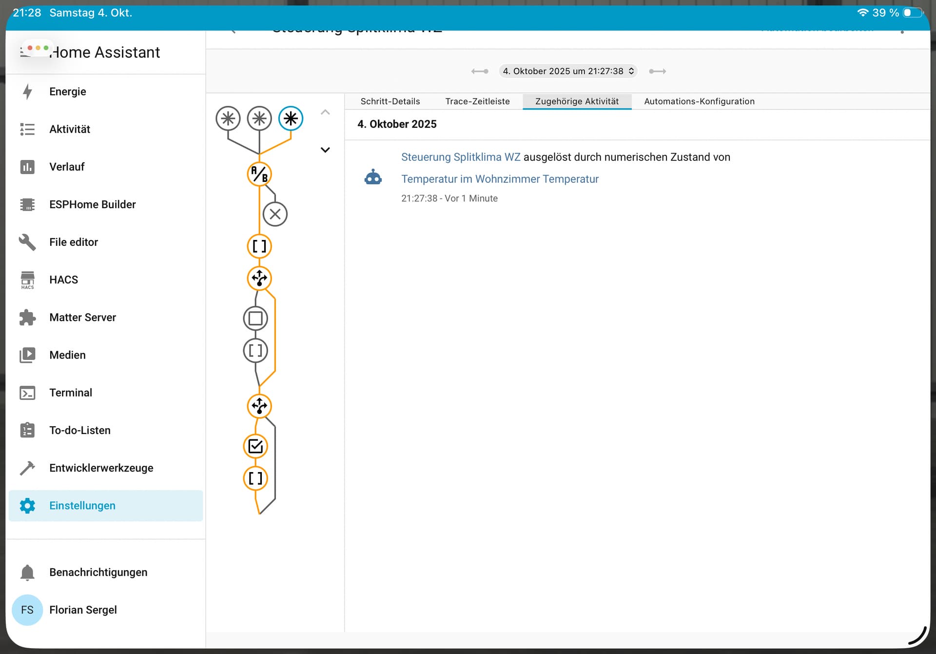Open ESPHome Builder from sidebar
The width and height of the screenshot is (936, 654).
tap(92, 204)
